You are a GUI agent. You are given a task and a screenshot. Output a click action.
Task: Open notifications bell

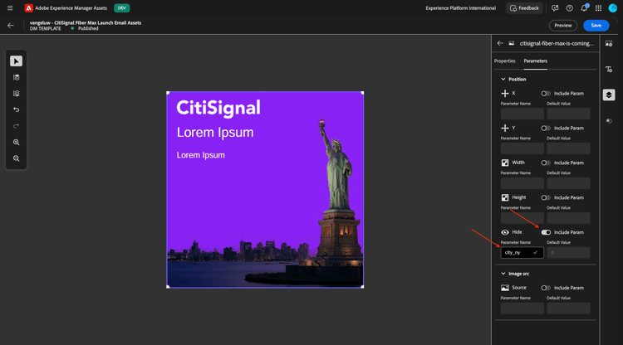click(584, 8)
